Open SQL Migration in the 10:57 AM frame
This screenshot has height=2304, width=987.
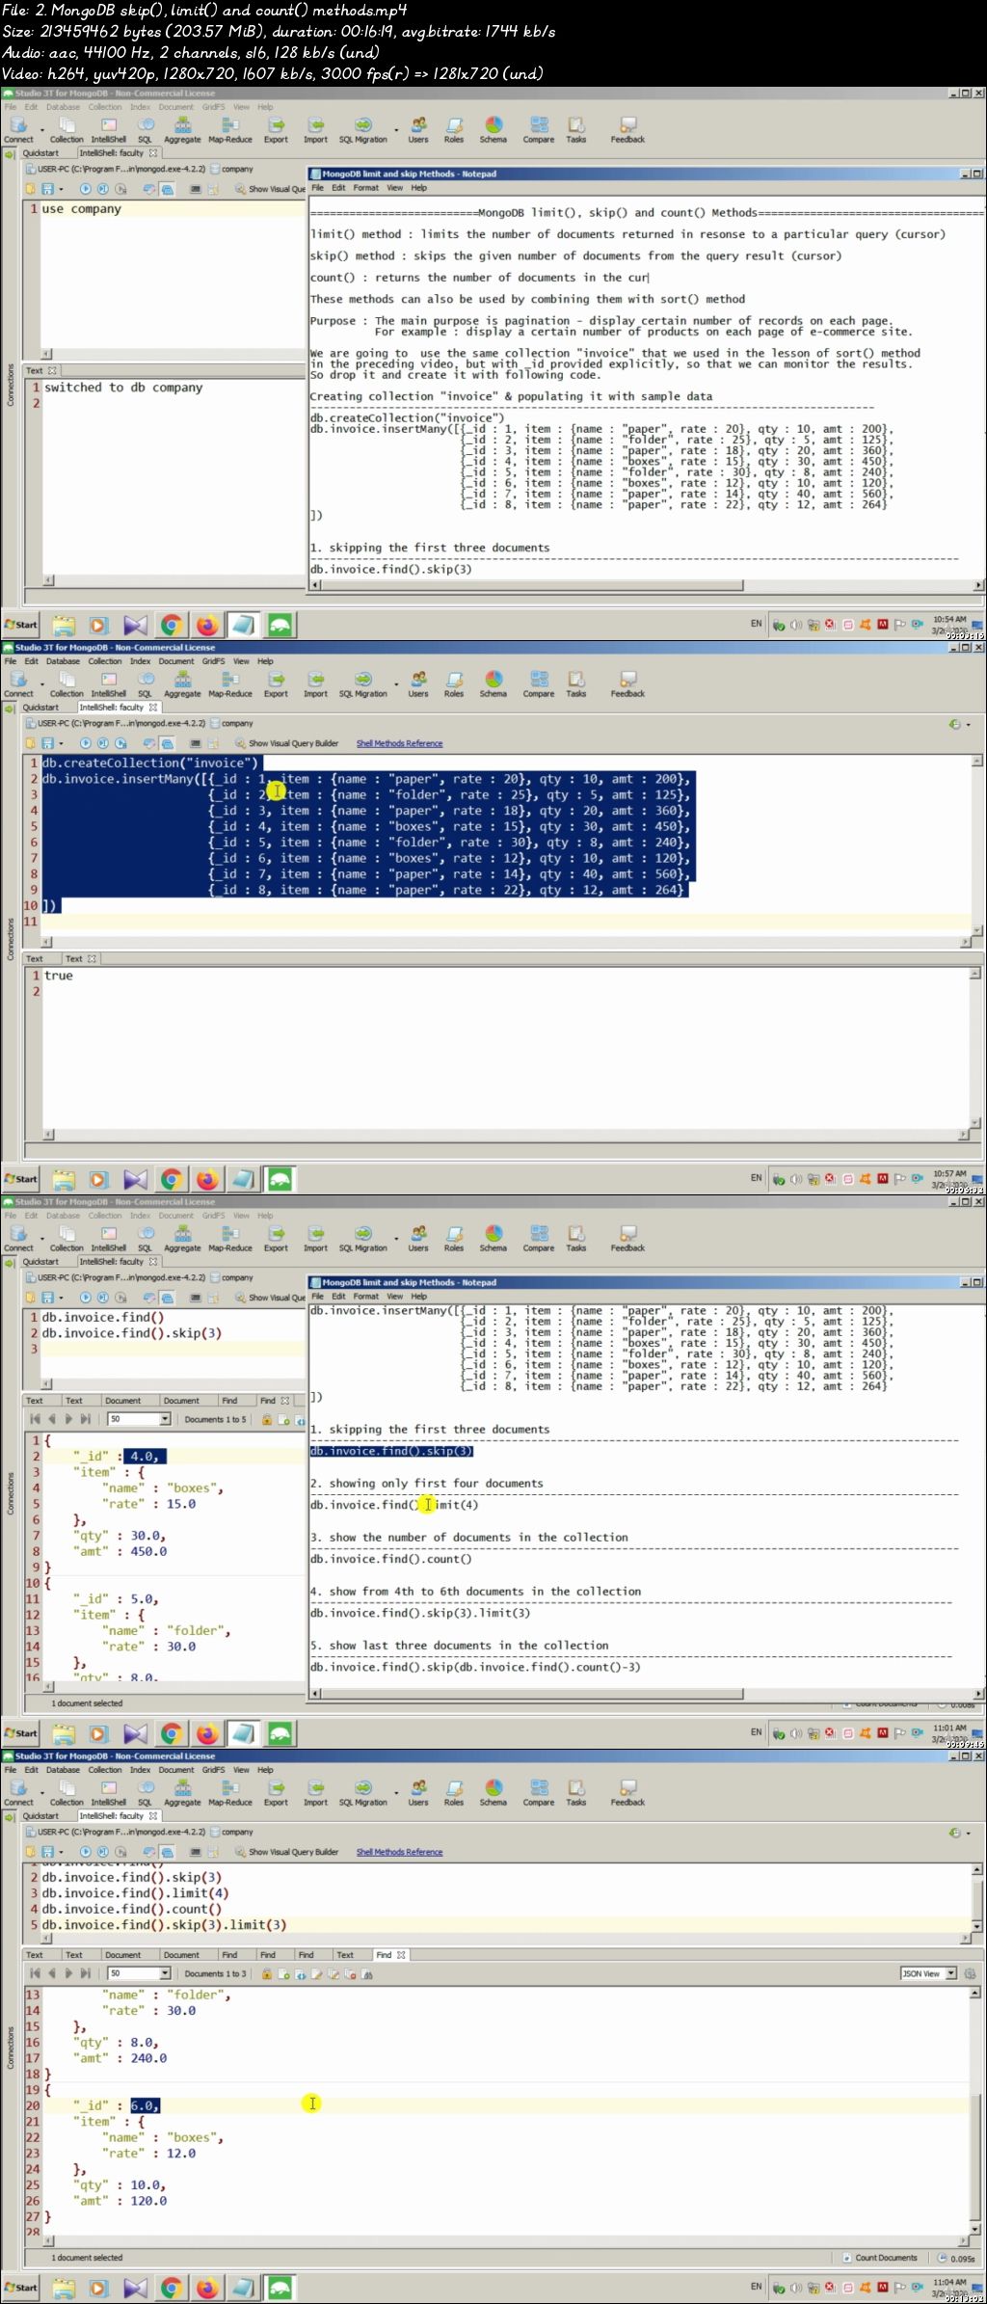[362, 683]
